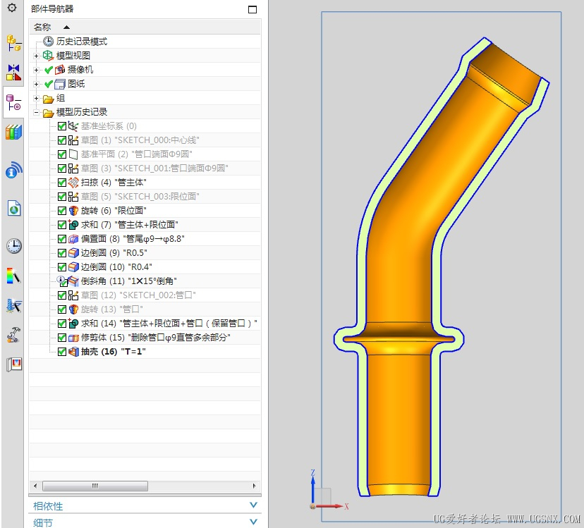Screen dimensions: 584x528
Task: Toggle checkbox for Revolve (13) 管口
Action: pyautogui.click(x=62, y=309)
